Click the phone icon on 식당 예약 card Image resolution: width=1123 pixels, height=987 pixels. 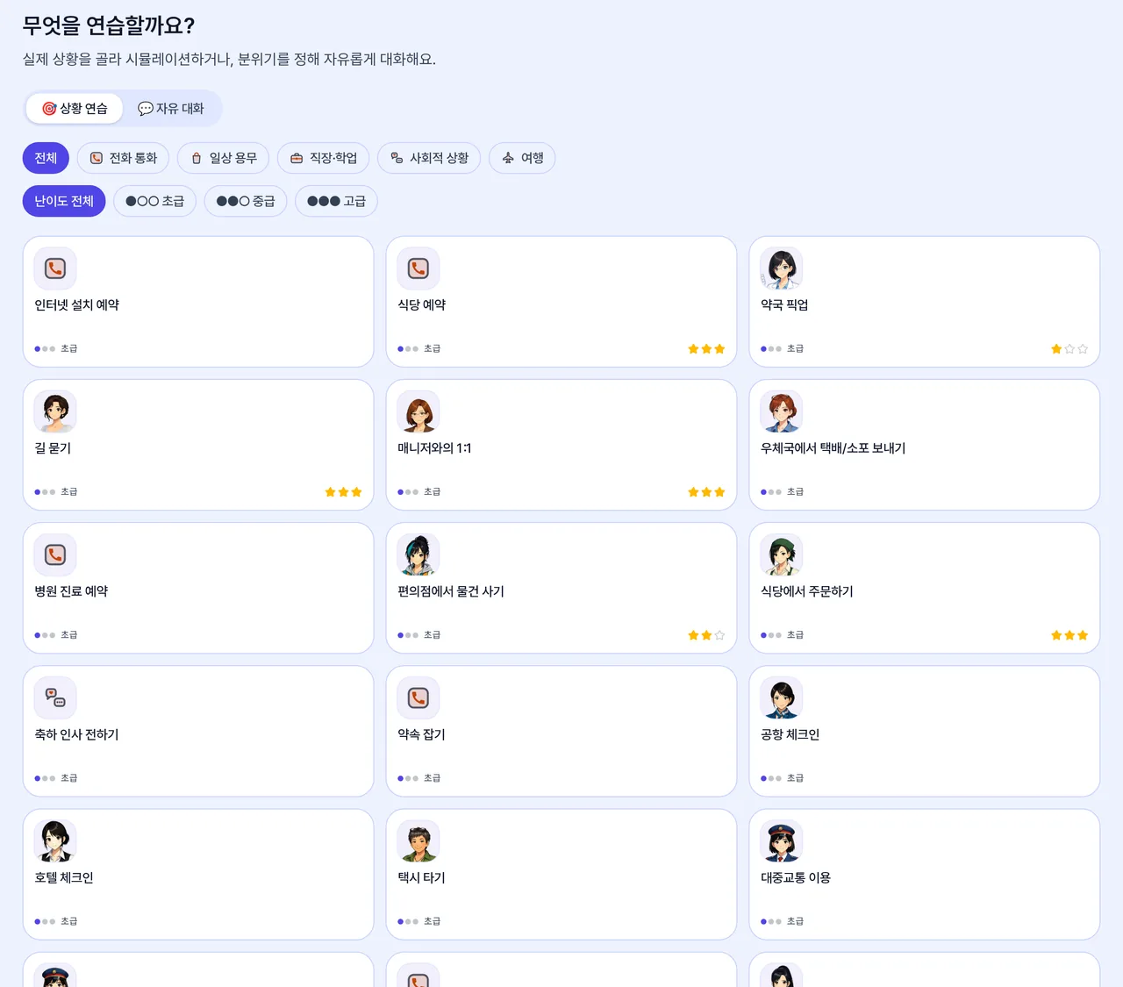tap(418, 268)
